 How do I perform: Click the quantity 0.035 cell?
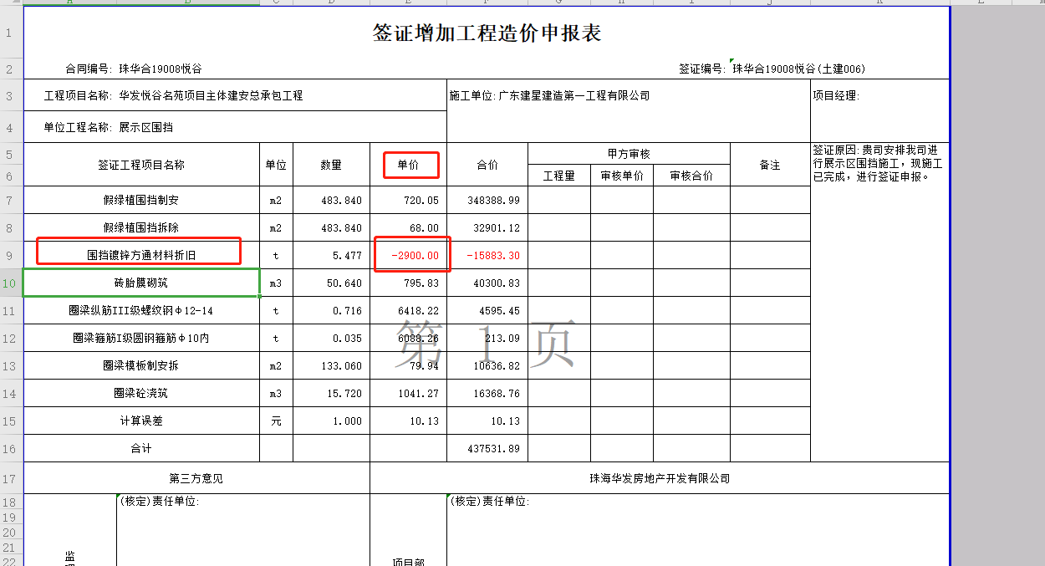[x=331, y=338]
